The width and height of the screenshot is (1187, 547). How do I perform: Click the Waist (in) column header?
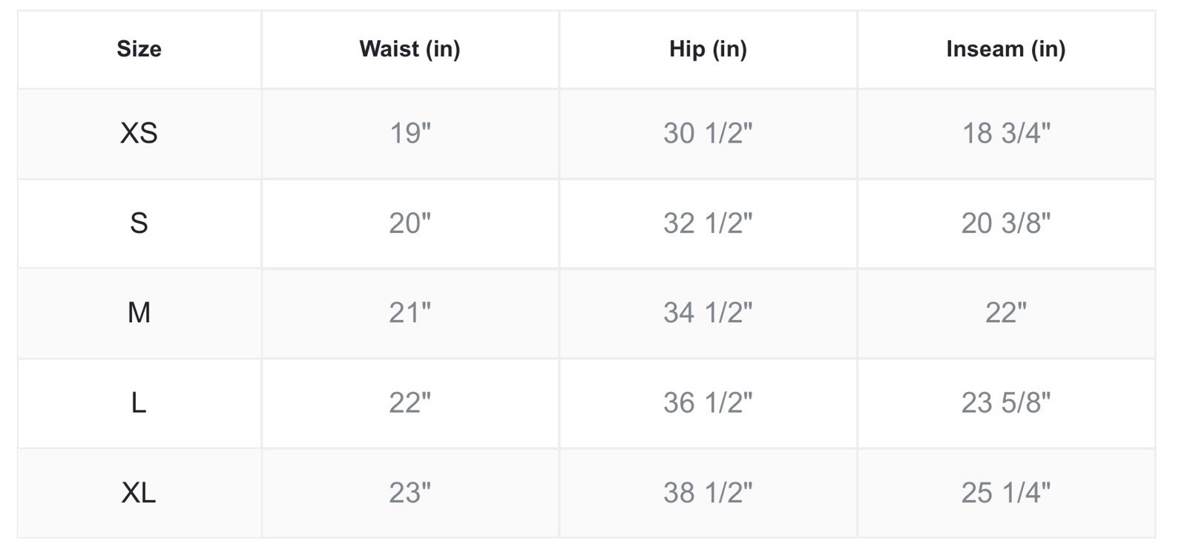click(x=410, y=49)
